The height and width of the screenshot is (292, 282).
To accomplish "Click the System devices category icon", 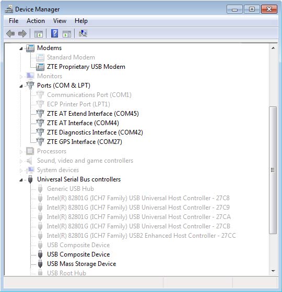I will click(30, 170).
